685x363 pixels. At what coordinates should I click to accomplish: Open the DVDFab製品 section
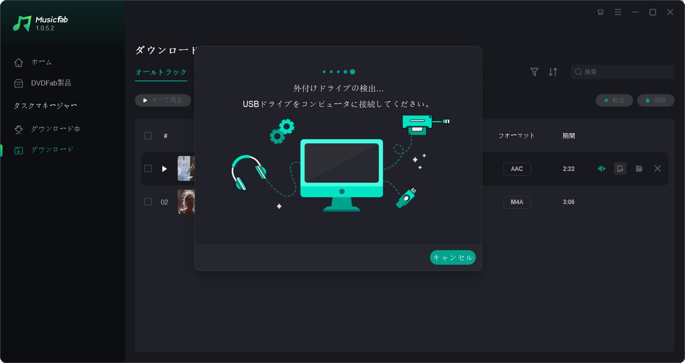(x=51, y=83)
